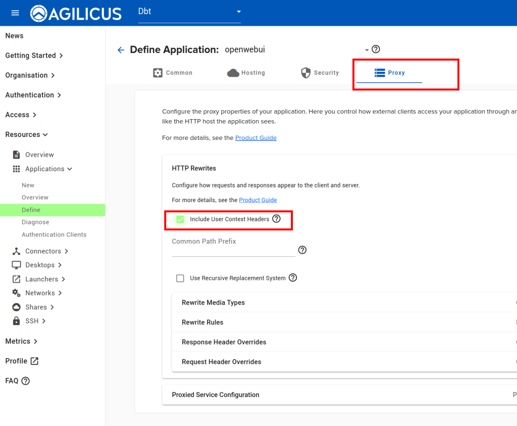Expand Request Header Overrides panel
The image size is (517, 426).
tap(344, 362)
